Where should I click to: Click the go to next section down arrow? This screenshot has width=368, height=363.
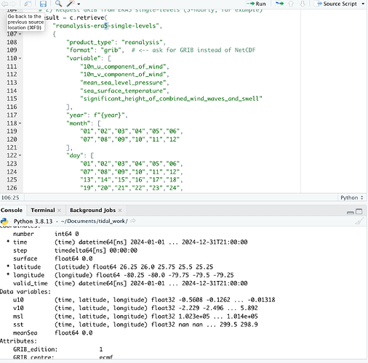(x=303, y=4)
